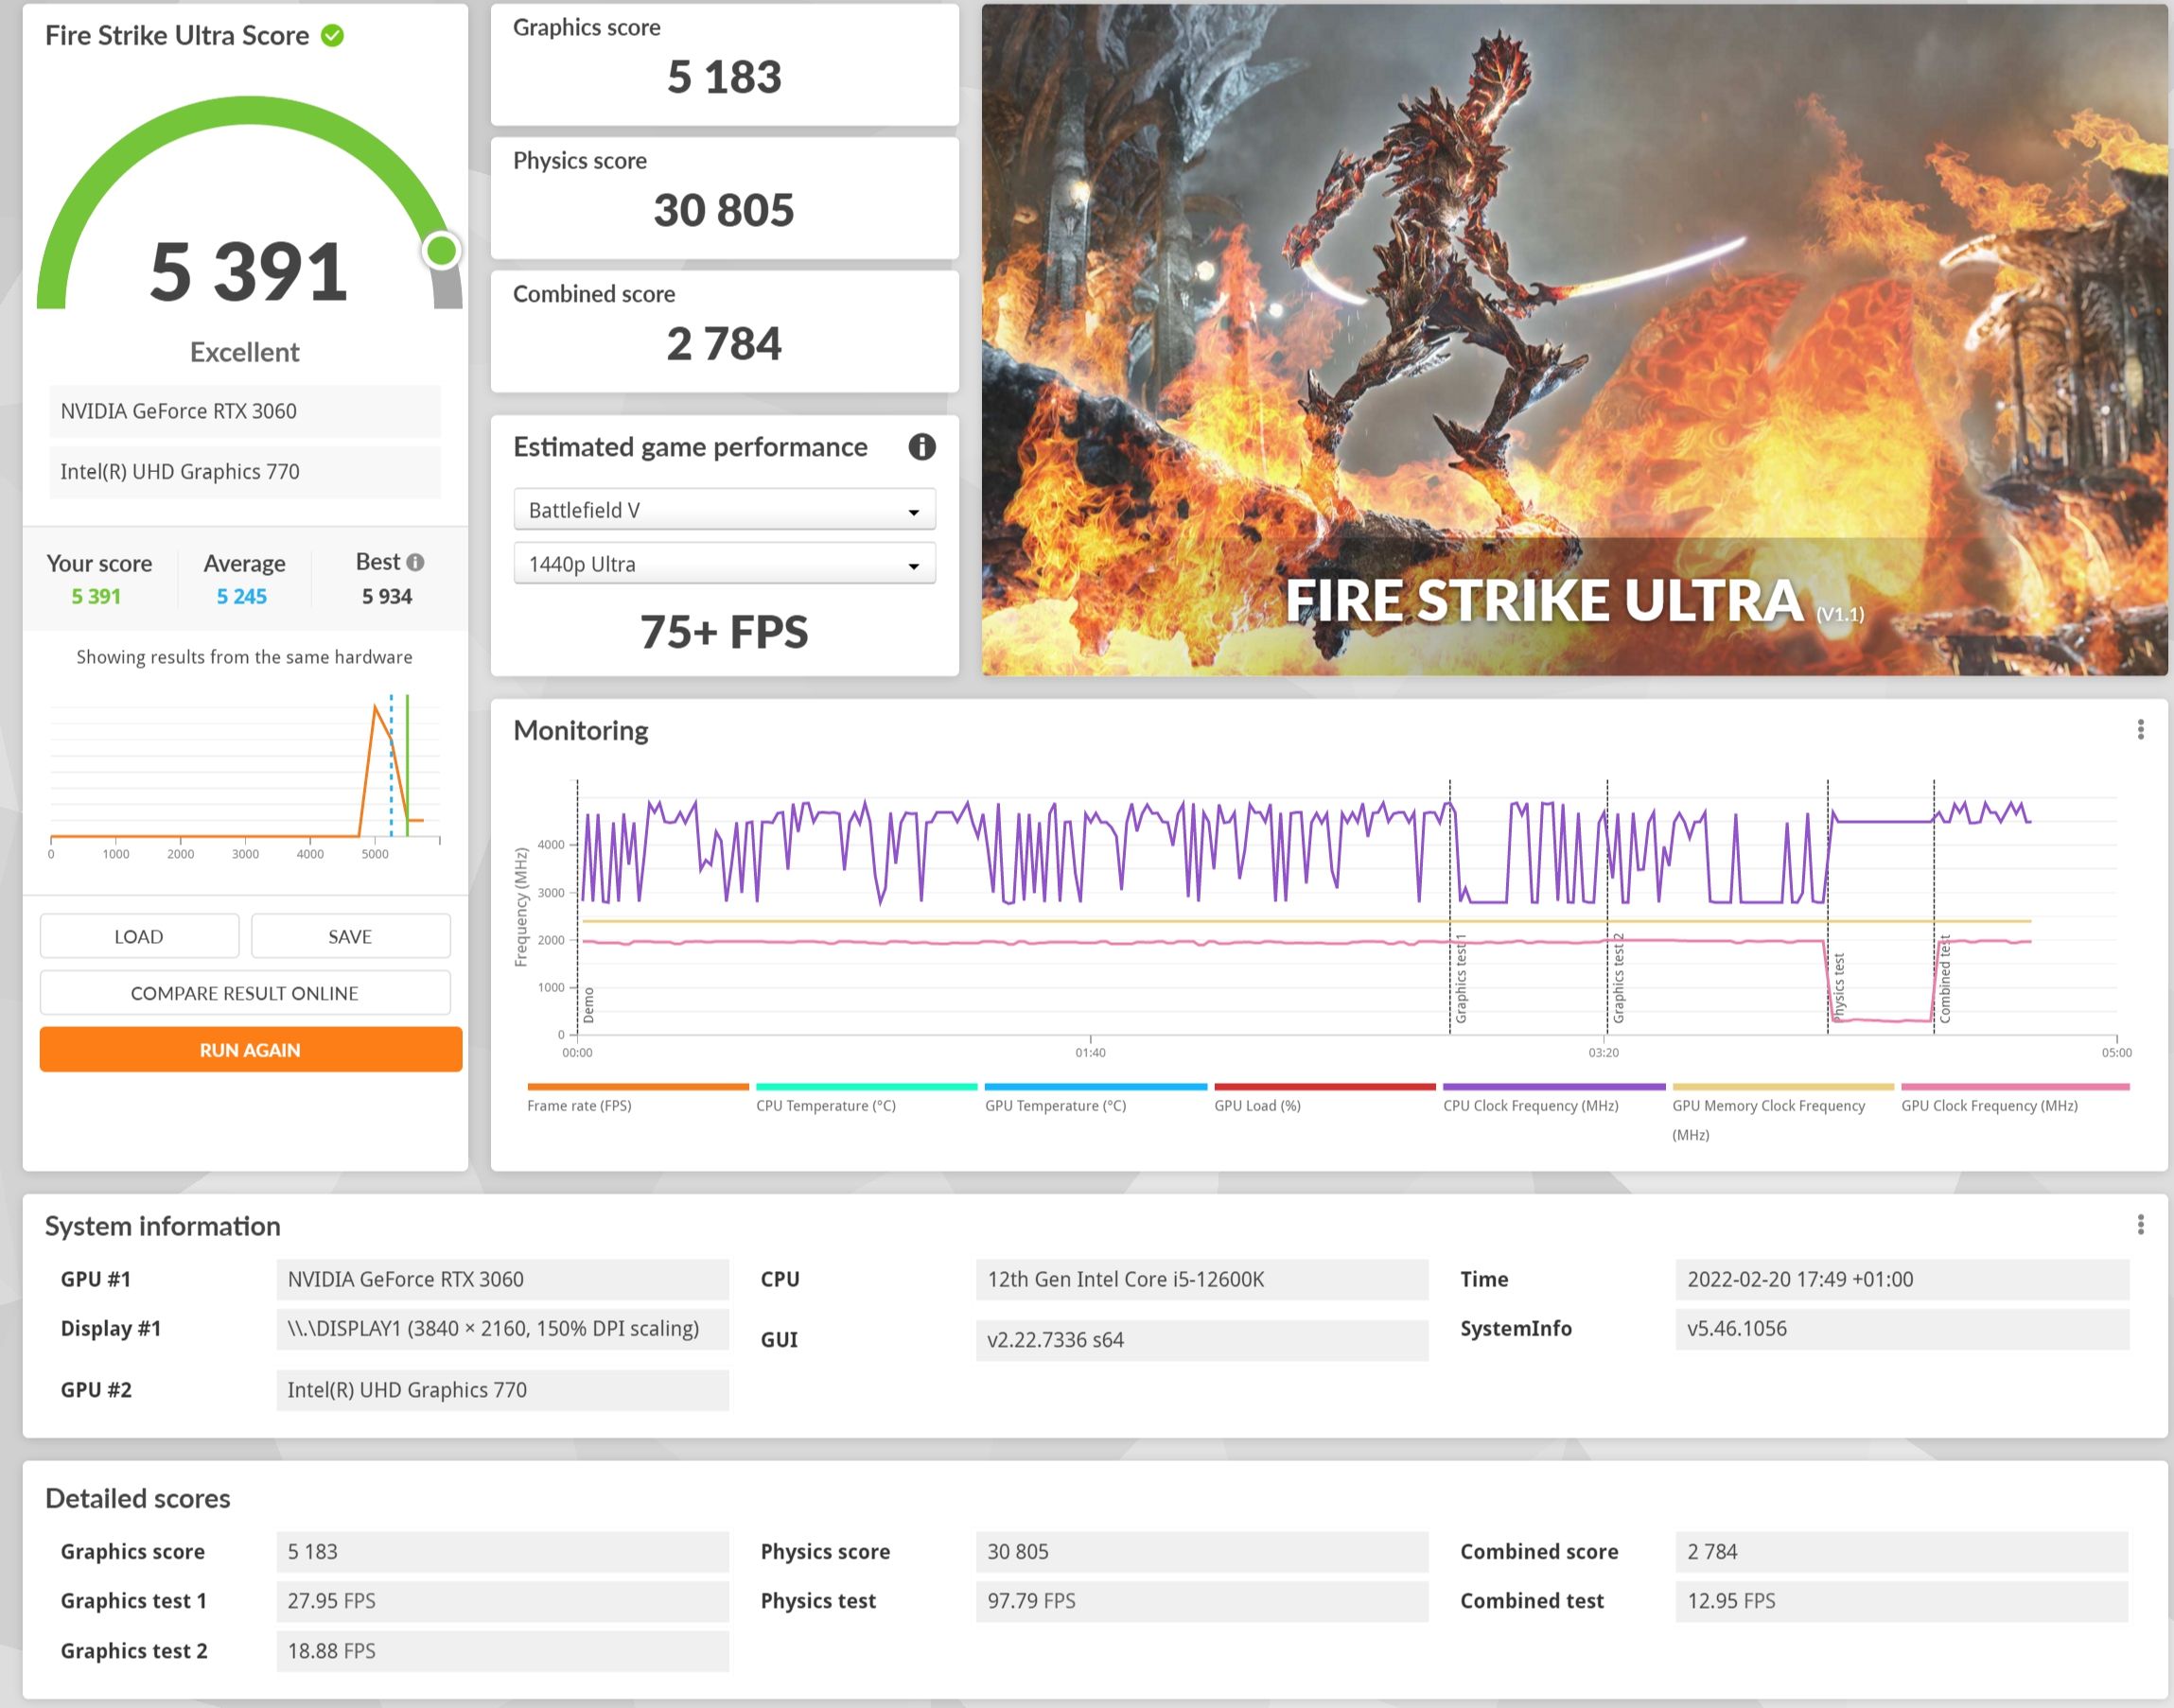Click the Fire Strike Ultra artwork image
This screenshot has width=2174, height=1708.
coord(1573,340)
